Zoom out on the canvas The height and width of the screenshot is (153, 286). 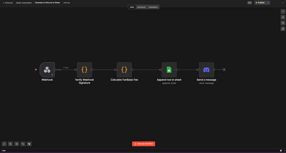(17, 144)
